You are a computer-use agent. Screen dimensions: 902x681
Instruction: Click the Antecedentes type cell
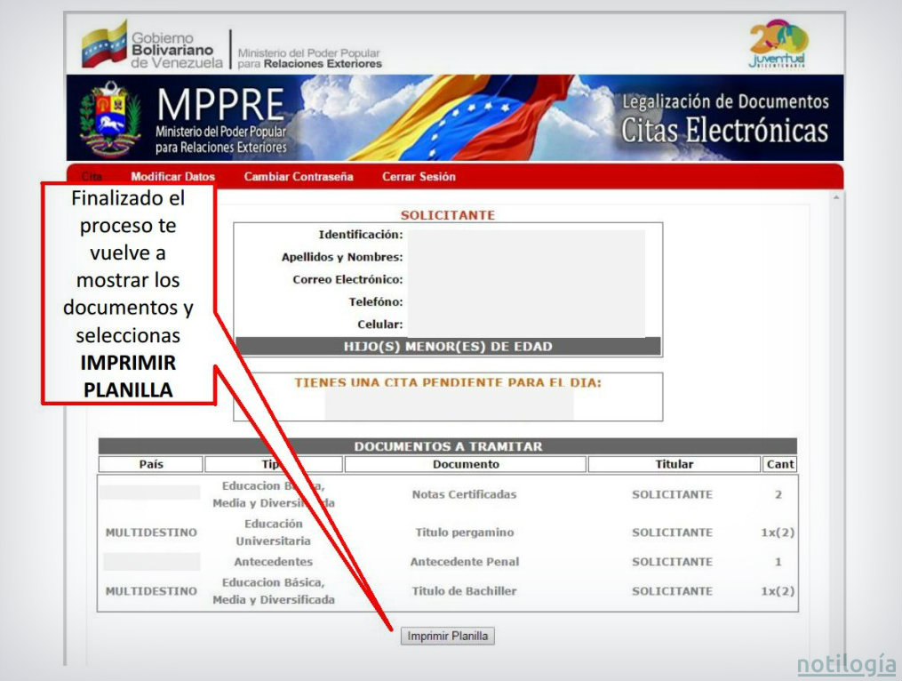click(x=273, y=562)
